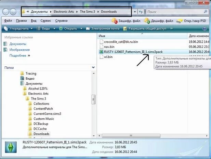The width and height of the screenshot is (211, 159).
Task: Click the folder tree vertical scrollbar thumb
Action: point(94,99)
